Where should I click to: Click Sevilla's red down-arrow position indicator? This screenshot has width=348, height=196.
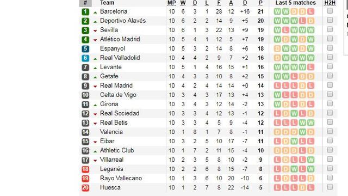pyautogui.click(x=95, y=30)
